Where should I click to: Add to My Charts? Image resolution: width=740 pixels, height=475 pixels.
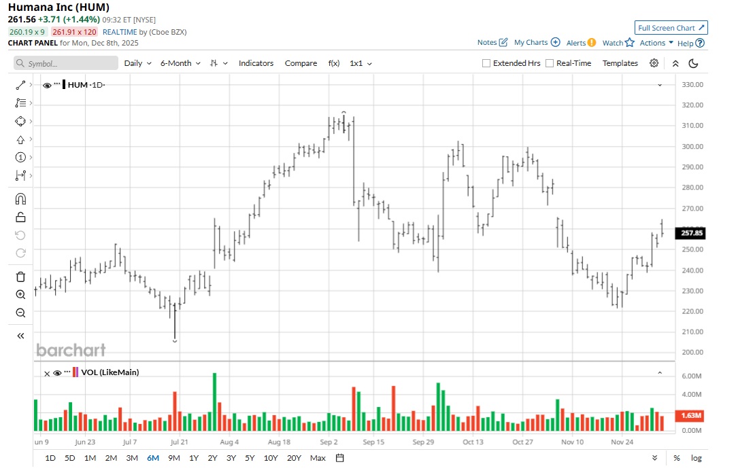click(x=537, y=42)
